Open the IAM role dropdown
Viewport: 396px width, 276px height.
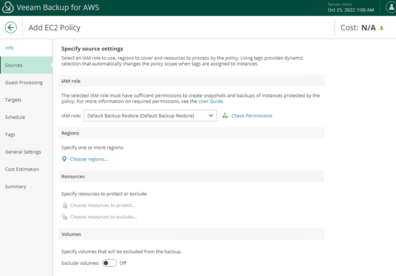coord(150,116)
